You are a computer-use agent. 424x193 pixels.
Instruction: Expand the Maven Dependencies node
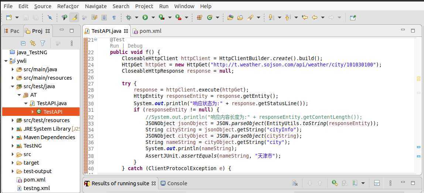[13, 137]
